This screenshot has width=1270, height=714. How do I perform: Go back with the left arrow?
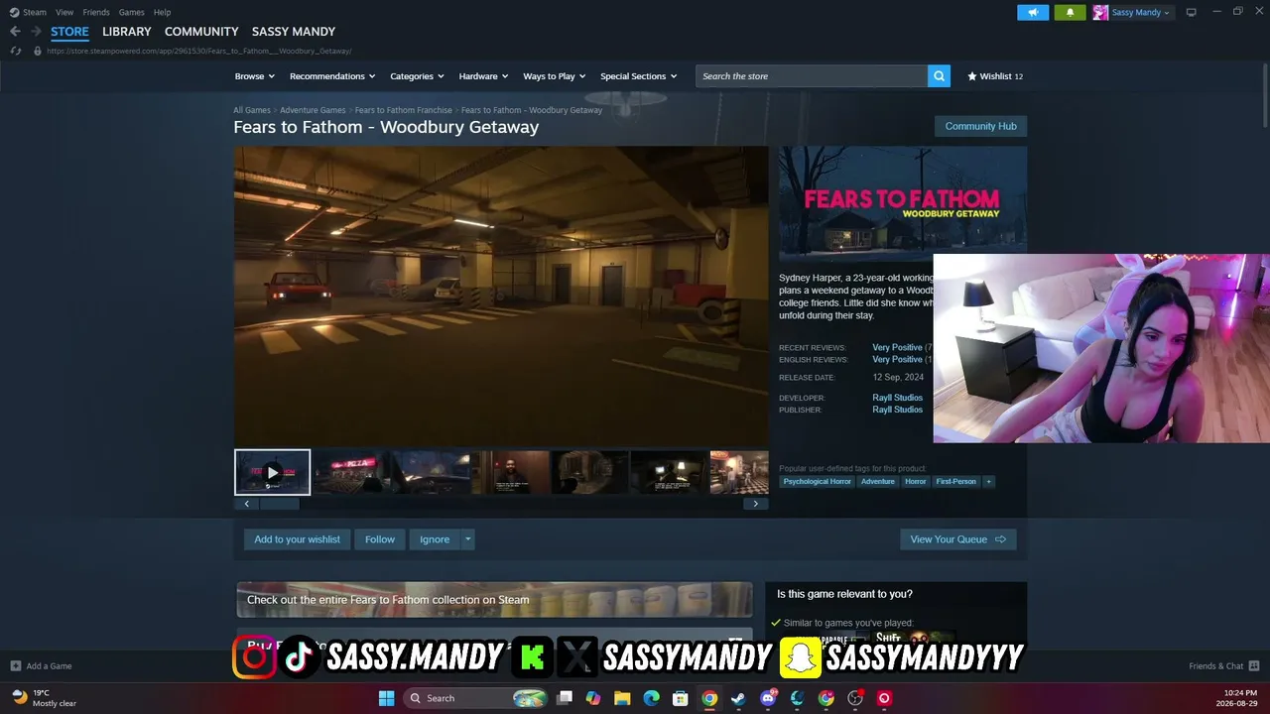click(15, 32)
